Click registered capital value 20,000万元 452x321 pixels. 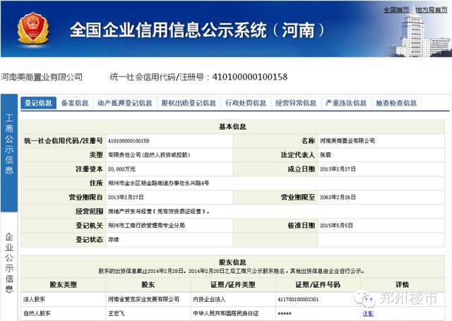[x=121, y=169]
